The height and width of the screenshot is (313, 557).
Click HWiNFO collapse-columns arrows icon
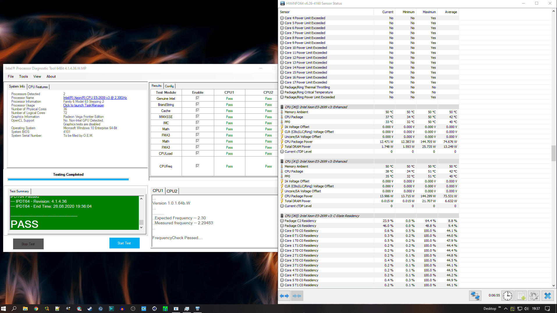point(297,296)
